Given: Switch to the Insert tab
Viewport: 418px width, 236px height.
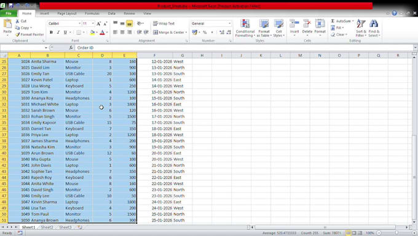Looking at the screenshot, I should [44, 13].
